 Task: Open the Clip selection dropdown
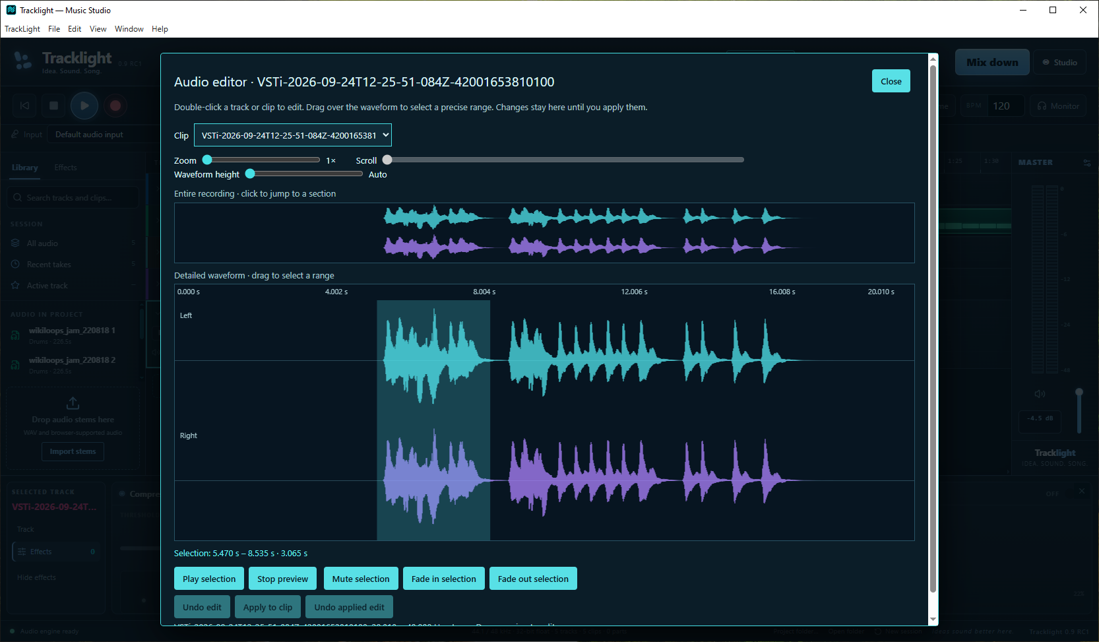[x=292, y=135]
